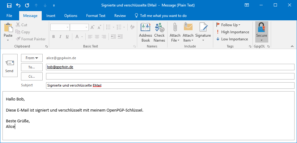Open the From account dropdown
This screenshot has width=297, height=143.
pyautogui.click(x=32, y=58)
